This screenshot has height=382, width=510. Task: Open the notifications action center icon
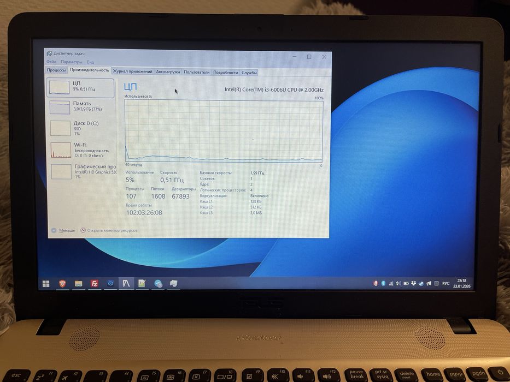pyautogui.click(x=437, y=284)
